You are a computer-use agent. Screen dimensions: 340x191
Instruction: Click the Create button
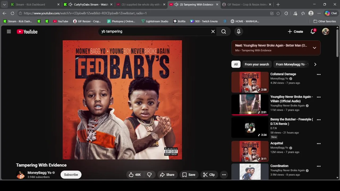click(x=295, y=32)
